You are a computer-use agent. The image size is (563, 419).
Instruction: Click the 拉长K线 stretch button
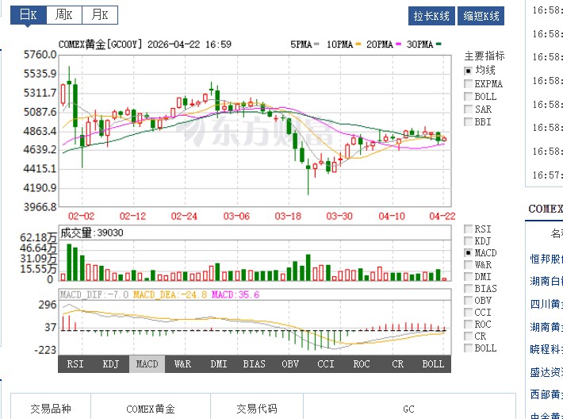pyautogui.click(x=431, y=16)
